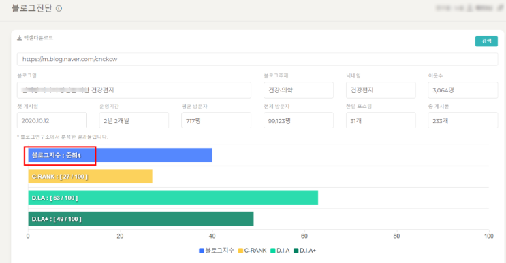Toggle the blue 블로그지수 legend swatch

202,251
